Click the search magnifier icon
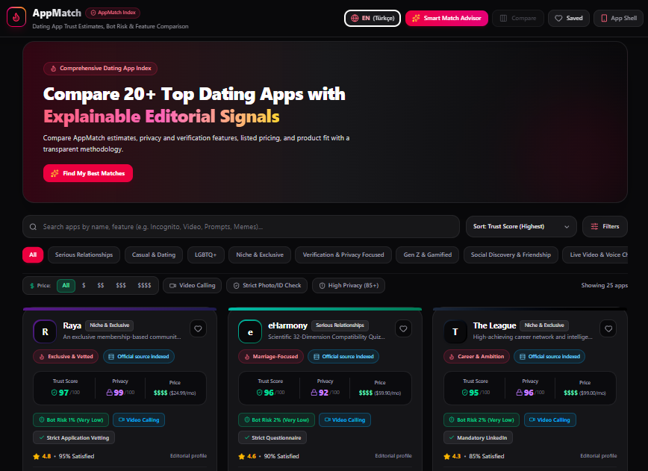 click(x=33, y=227)
